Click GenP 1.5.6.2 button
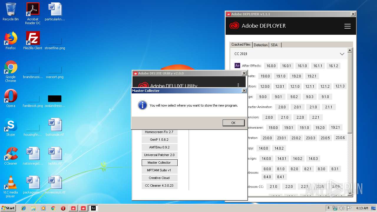 coord(159,140)
